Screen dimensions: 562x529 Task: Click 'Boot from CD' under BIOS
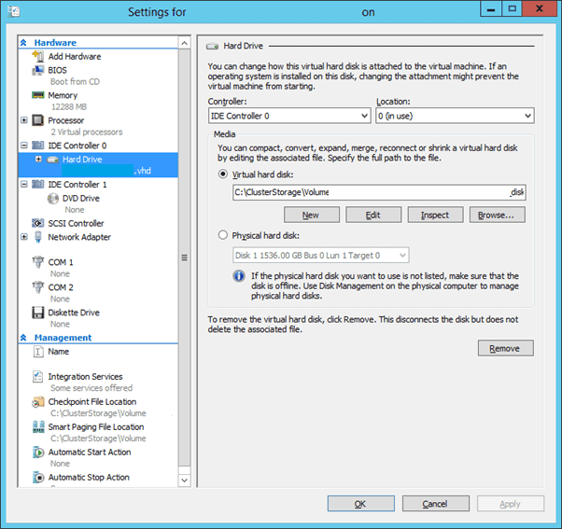75,82
